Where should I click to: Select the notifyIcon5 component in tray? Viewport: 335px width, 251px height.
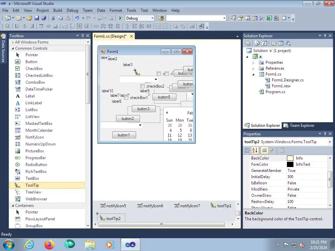113,206
